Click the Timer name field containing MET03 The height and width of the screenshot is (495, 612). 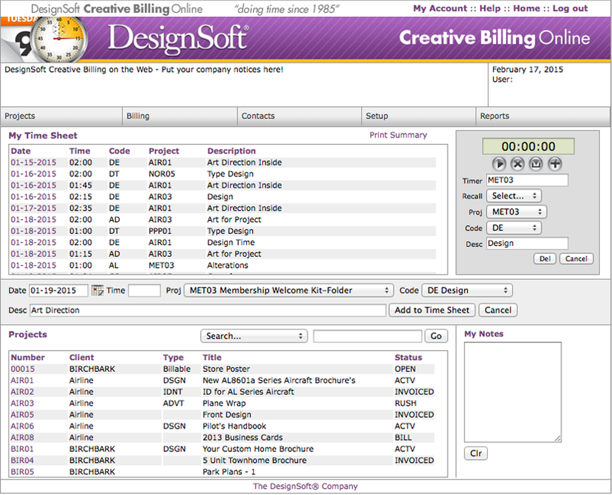tap(527, 181)
